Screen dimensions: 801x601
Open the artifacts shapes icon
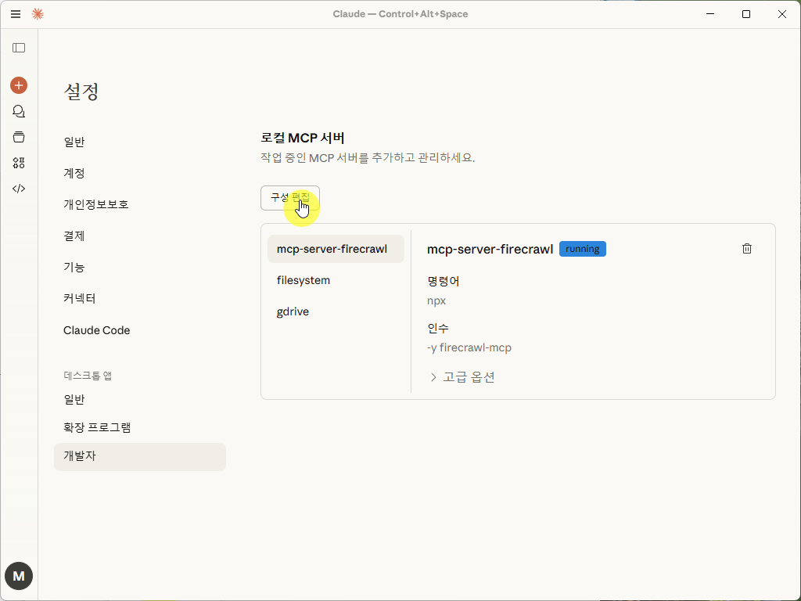(x=19, y=163)
